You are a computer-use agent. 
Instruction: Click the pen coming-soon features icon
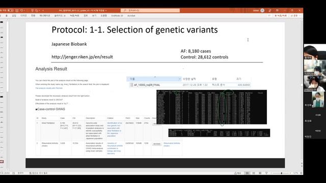click(x=270, y=10)
